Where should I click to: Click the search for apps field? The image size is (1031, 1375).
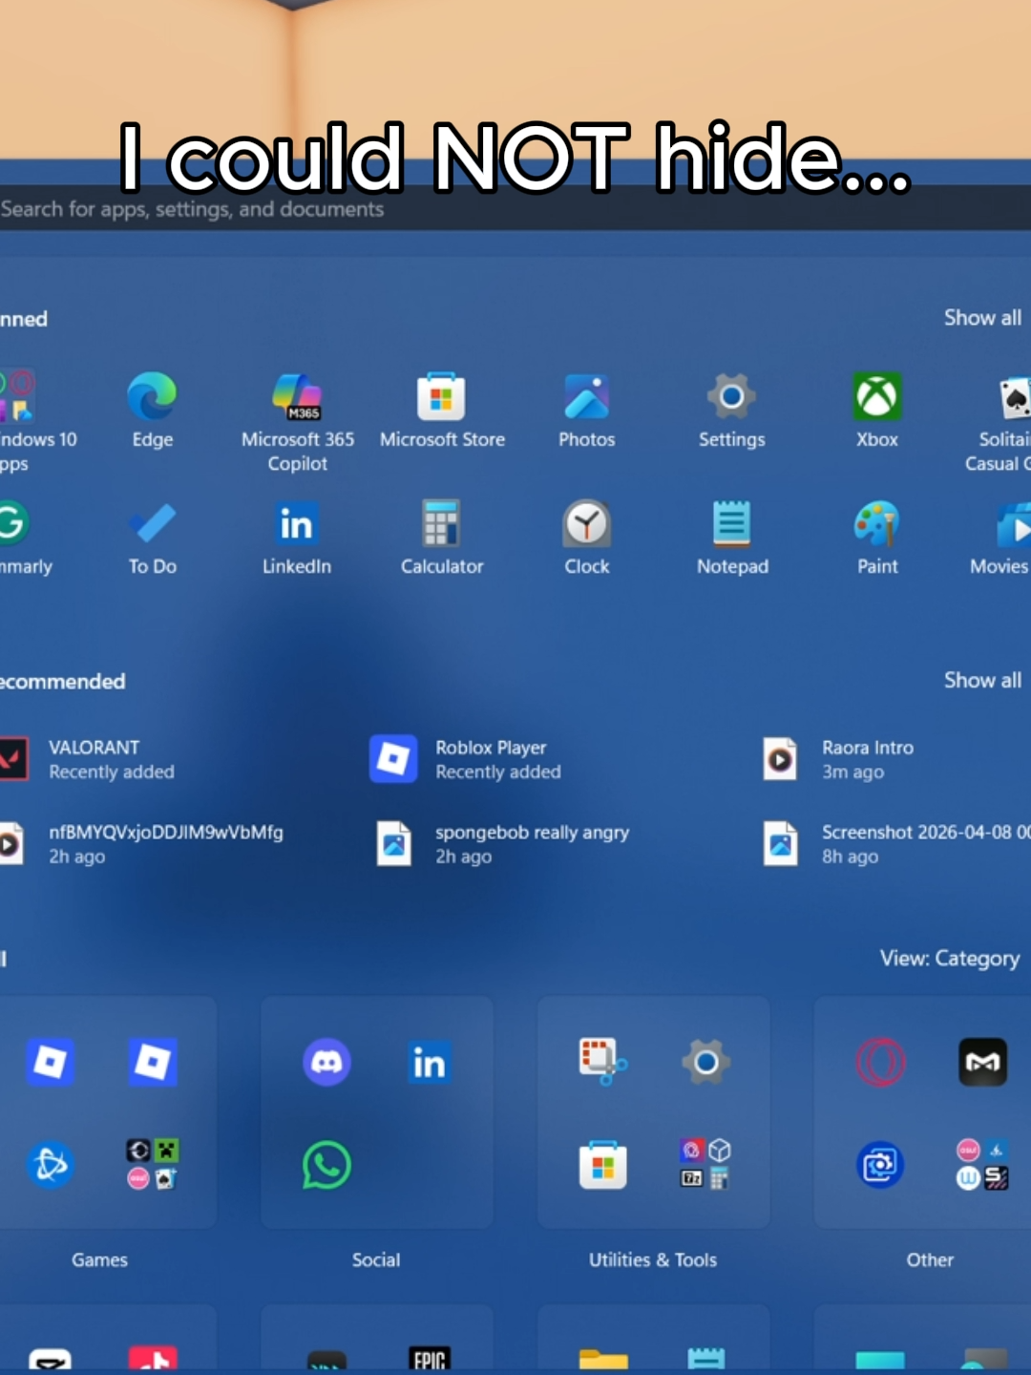pyautogui.click(x=515, y=209)
